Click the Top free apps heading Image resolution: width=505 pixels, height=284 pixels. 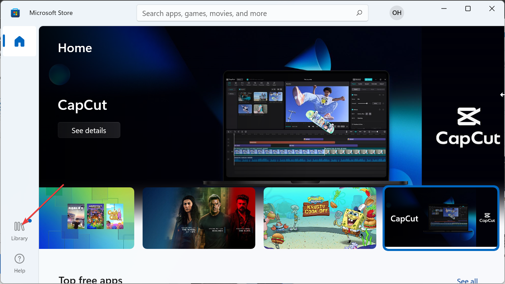click(x=90, y=280)
